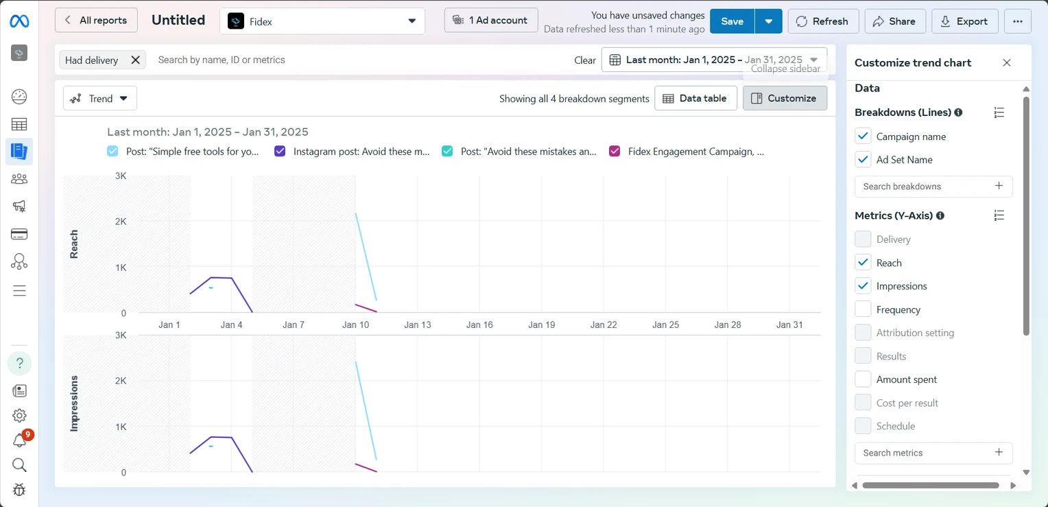The image size is (1048, 507).
Task: Click the Export button
Action: (964, 21)
